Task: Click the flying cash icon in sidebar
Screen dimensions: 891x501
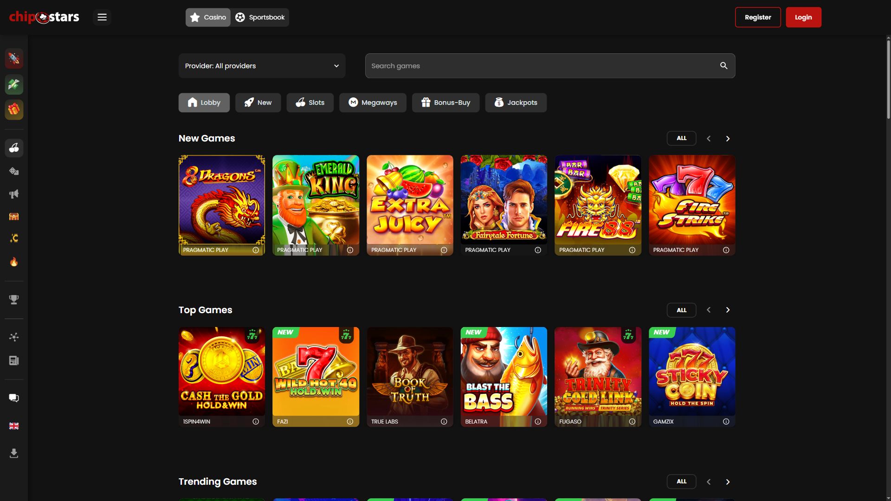Action: 14,84
